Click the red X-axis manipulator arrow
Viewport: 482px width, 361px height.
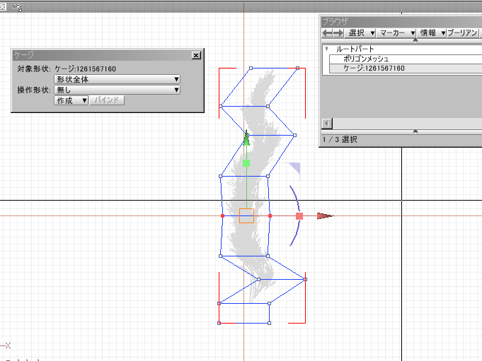(x=324, y=216)
